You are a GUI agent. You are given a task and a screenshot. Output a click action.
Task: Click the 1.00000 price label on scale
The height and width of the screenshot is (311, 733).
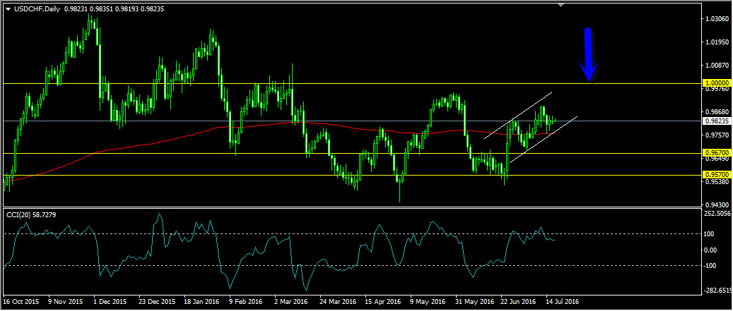tap(717, 83)
